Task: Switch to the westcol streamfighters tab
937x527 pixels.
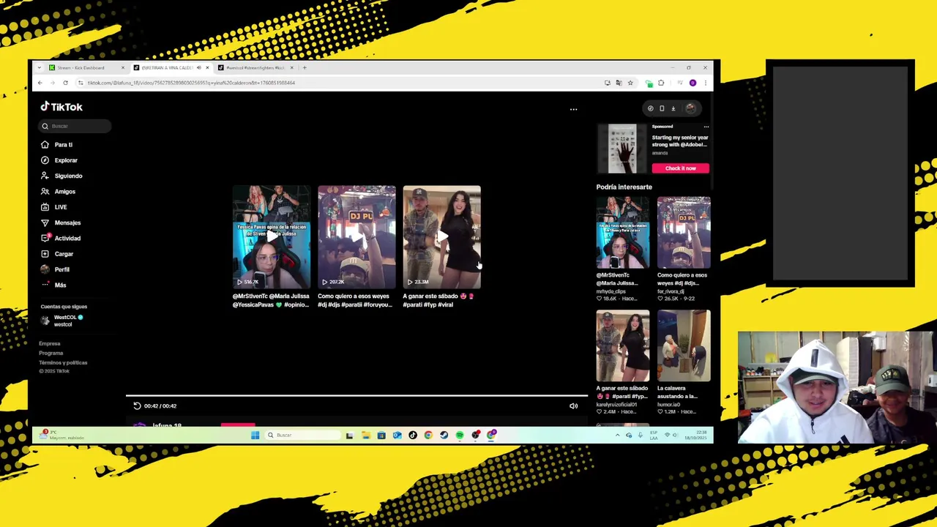Action: coord(256,67)
